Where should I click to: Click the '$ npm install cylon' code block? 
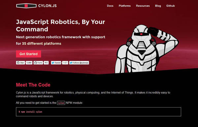pos(98,112)
